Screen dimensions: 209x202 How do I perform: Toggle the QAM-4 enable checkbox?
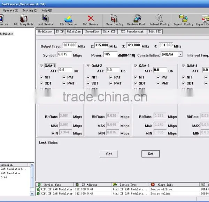pos(183,66)
